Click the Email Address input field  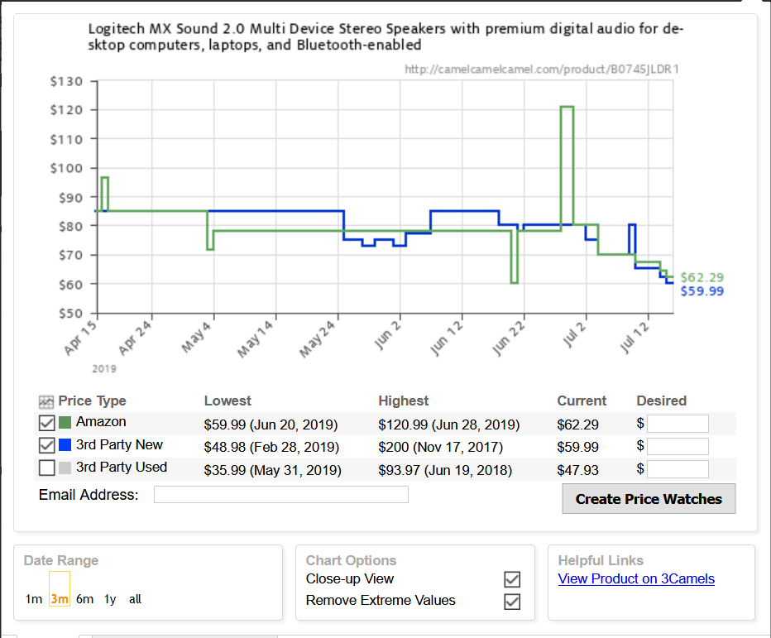click(280, 494)
